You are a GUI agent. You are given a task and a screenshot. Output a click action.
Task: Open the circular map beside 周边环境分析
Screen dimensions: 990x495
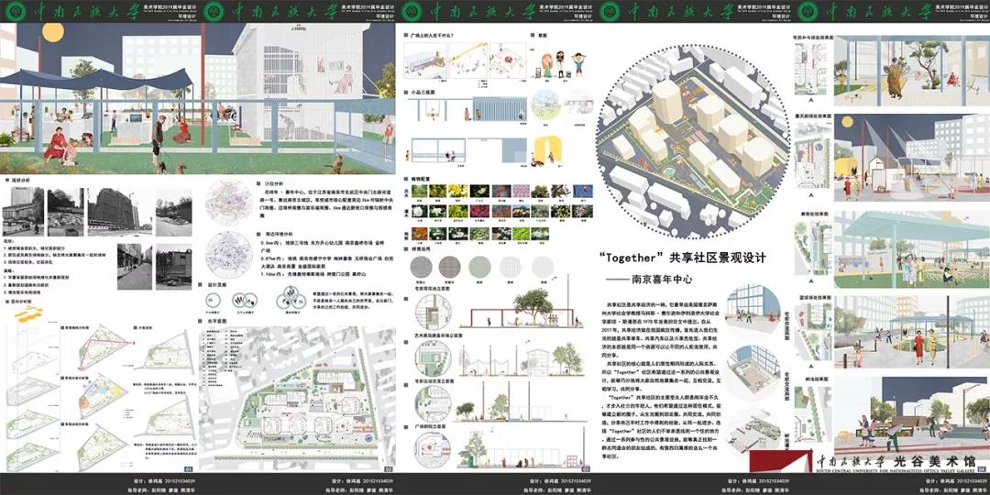click(228, 254)
